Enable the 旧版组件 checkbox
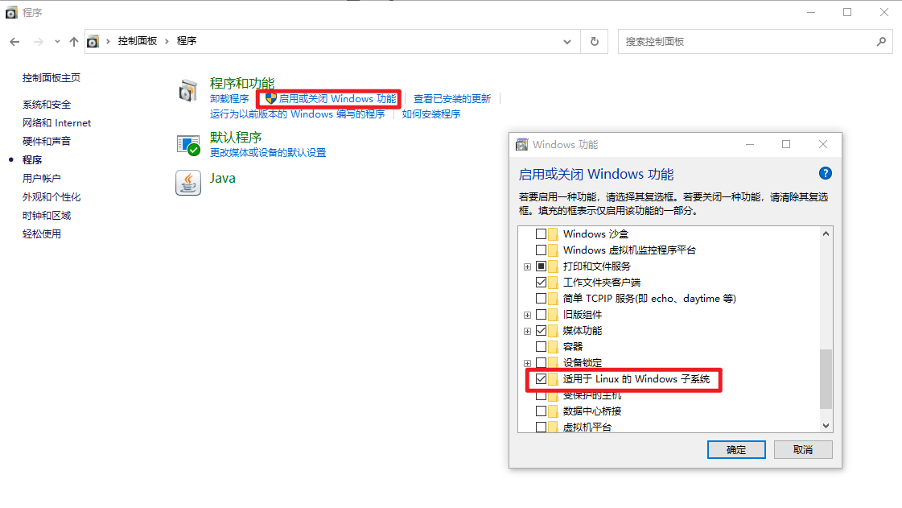Viewport: 902px width, 508px height. click(541, 315)
